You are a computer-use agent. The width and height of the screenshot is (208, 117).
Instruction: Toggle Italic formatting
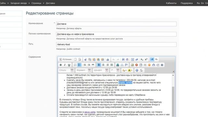tap(65, 65)
